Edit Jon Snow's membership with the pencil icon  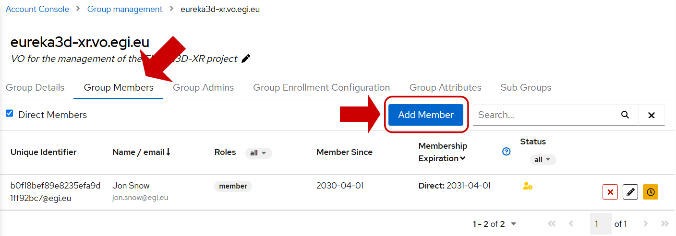coord(630,192)
